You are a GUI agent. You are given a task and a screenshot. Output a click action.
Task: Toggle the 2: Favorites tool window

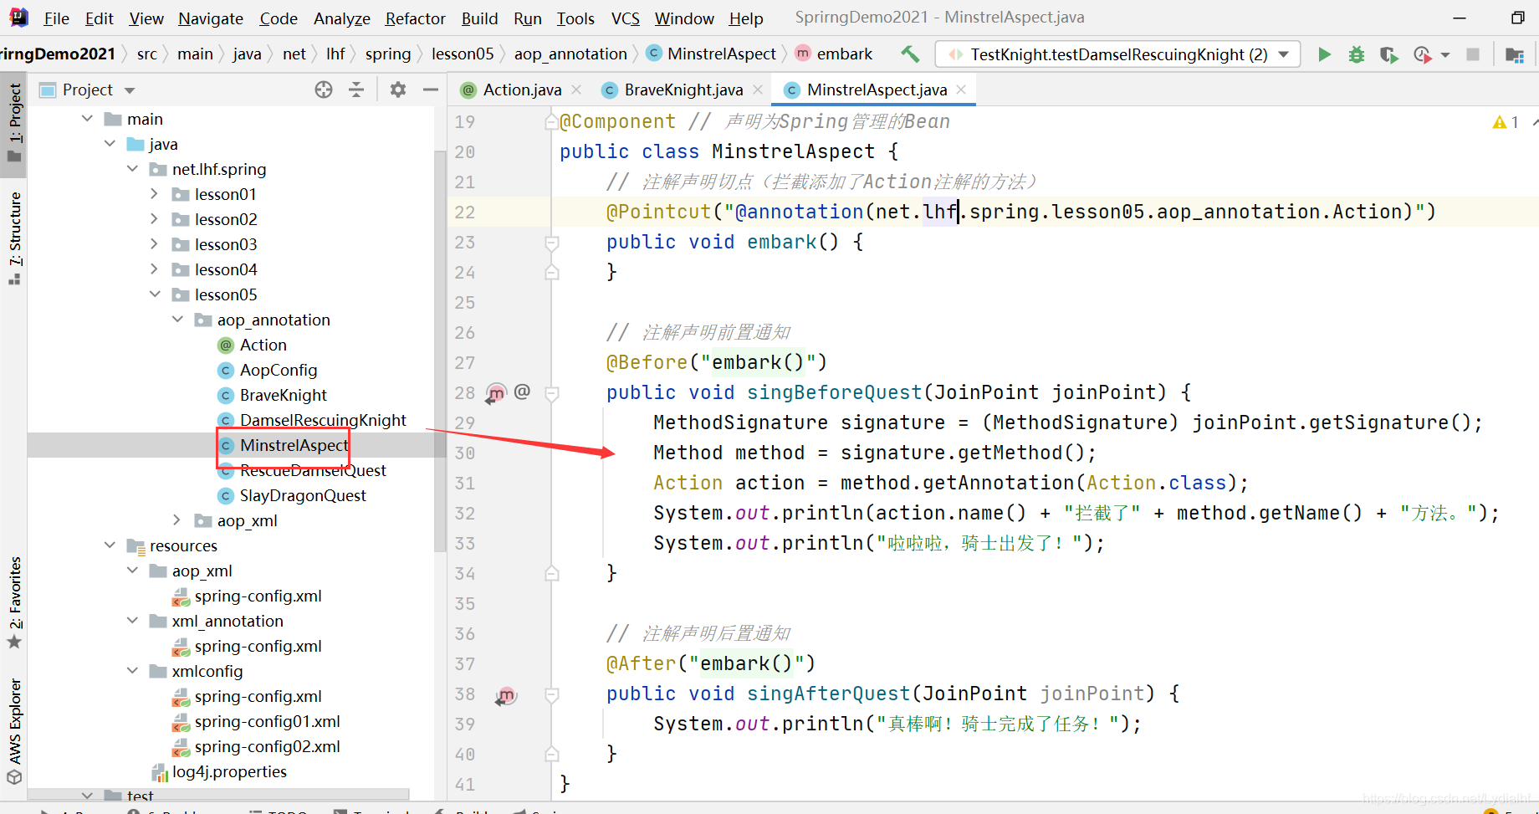(x=14, y=602)
